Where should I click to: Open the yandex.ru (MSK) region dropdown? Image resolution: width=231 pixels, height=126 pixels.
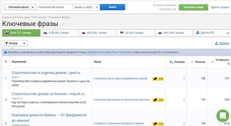(86, 7)
